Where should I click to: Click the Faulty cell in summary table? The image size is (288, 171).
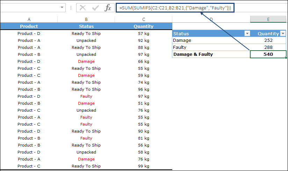point(211,47)
